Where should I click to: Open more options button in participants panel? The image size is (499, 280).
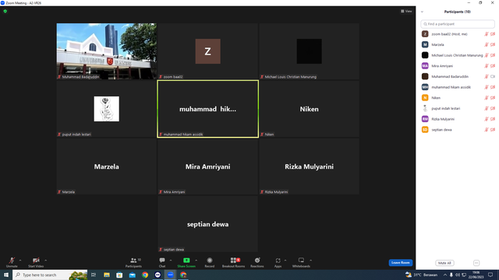476,263
